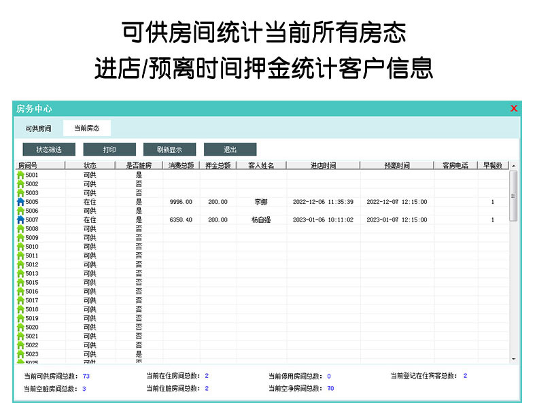This screenshot has height=403, width=537.
Task: Sort by the 进店时间 column header
Action: pyautogui.click(x=323, y=165)
